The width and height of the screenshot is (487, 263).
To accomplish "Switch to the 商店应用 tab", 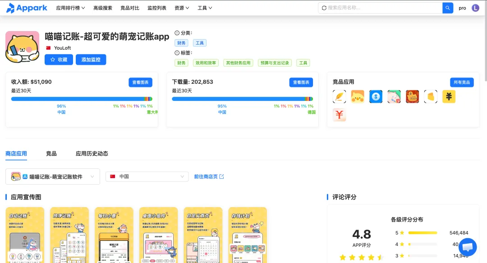I will tap(16, 154).
